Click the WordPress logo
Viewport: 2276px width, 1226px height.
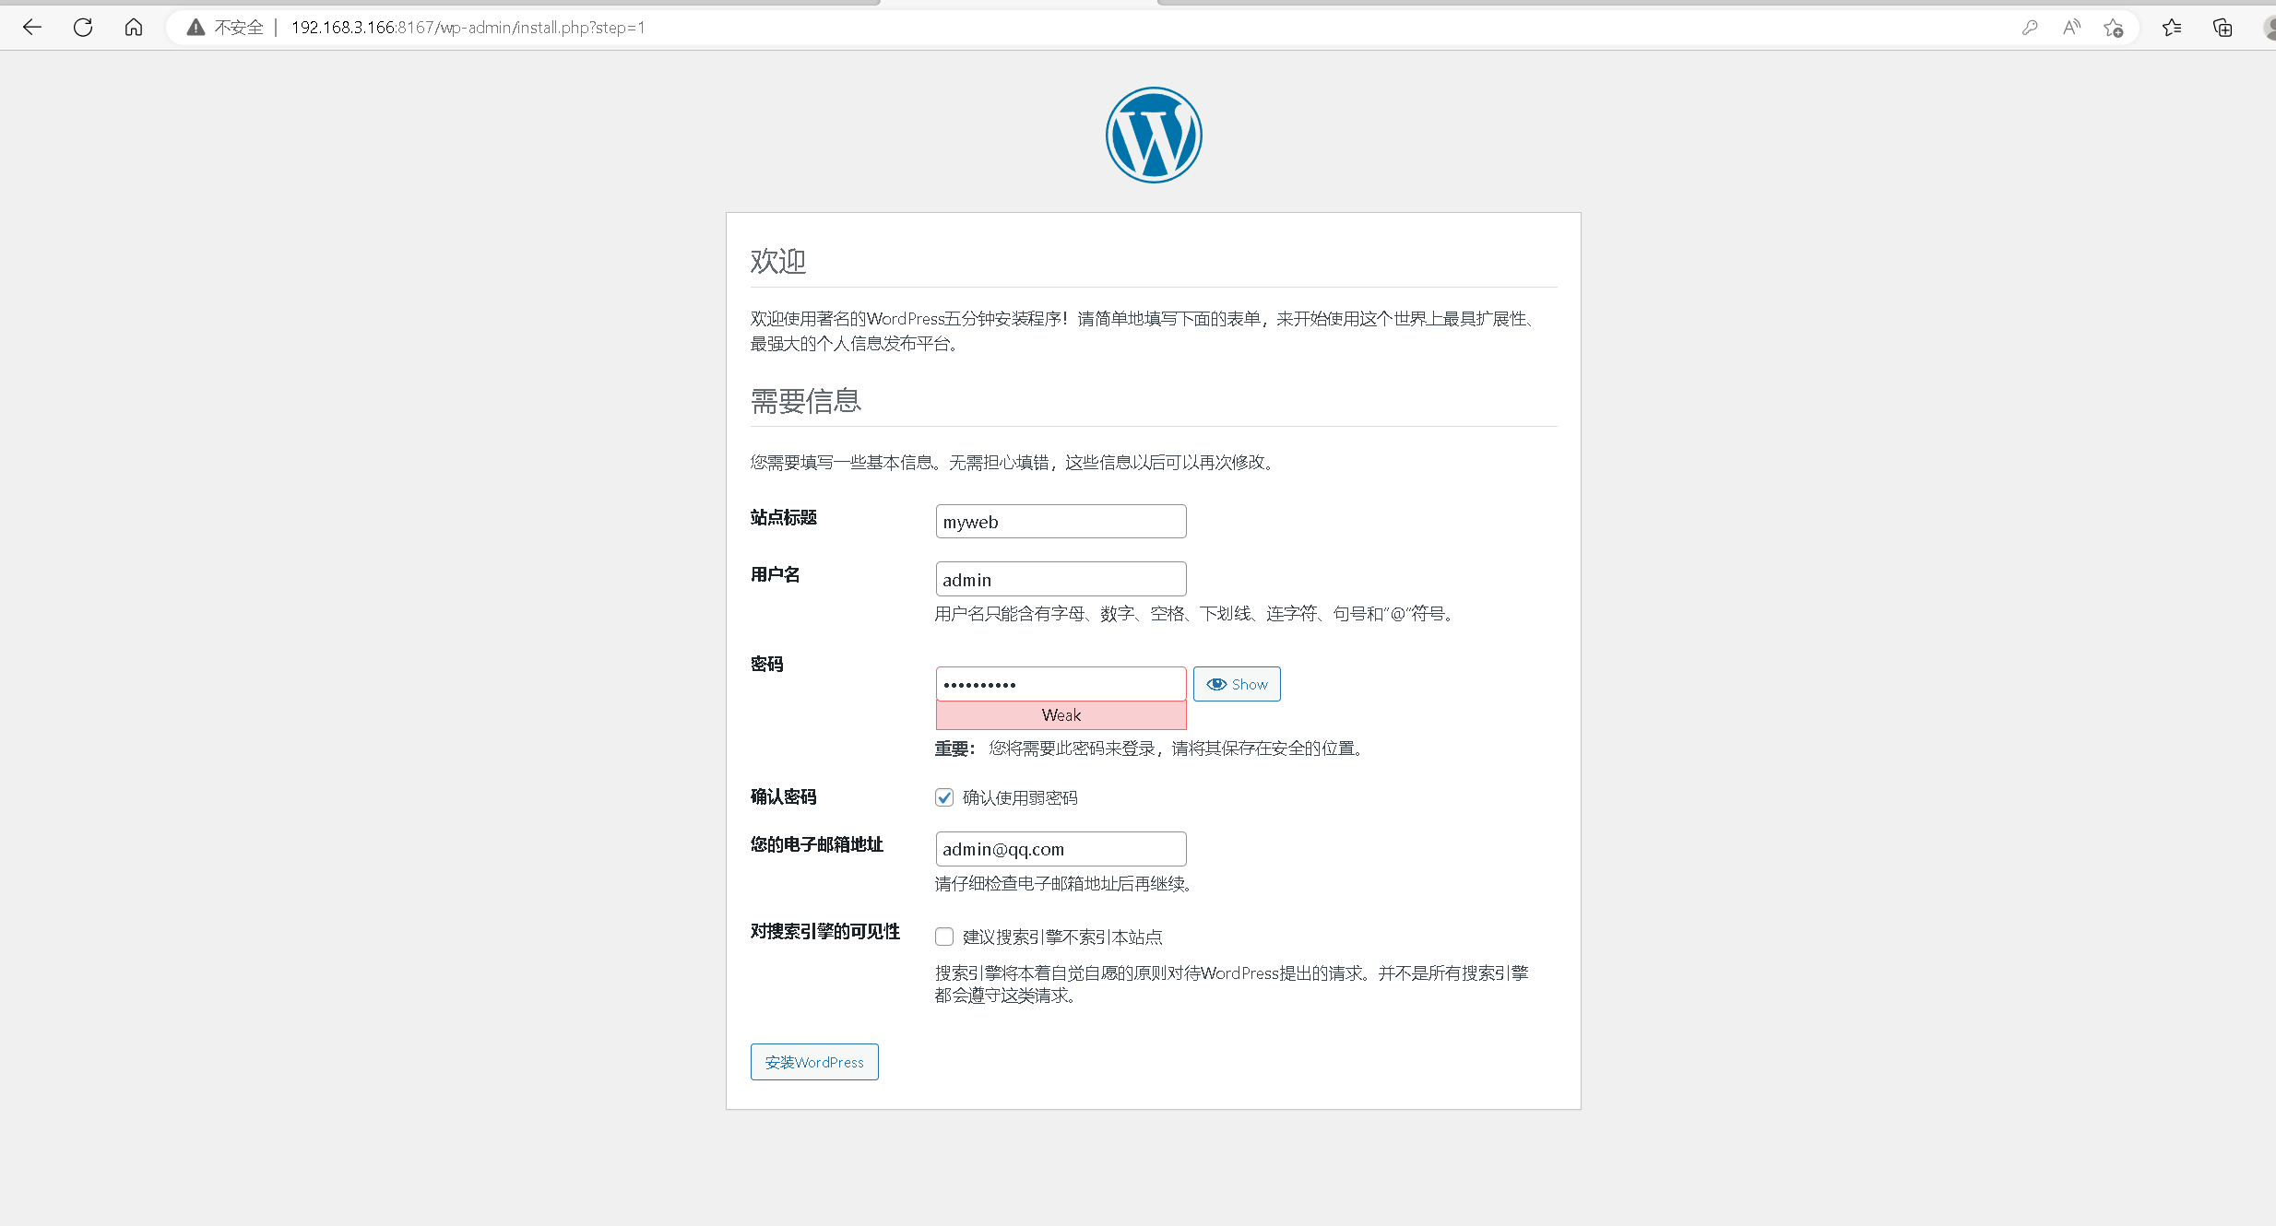pyautogui.click(x=1153, y=136)
